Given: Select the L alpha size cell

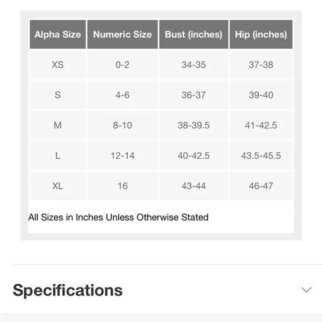Looking at the screenshot, I should [58, 155].
